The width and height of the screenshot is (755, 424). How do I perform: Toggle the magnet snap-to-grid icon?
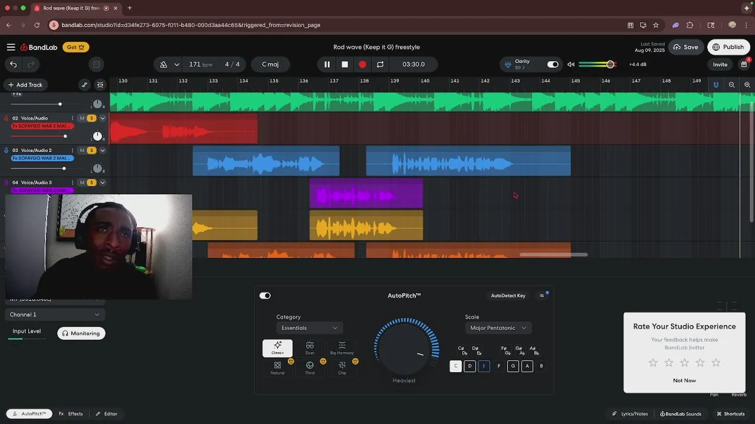point(716,85)
